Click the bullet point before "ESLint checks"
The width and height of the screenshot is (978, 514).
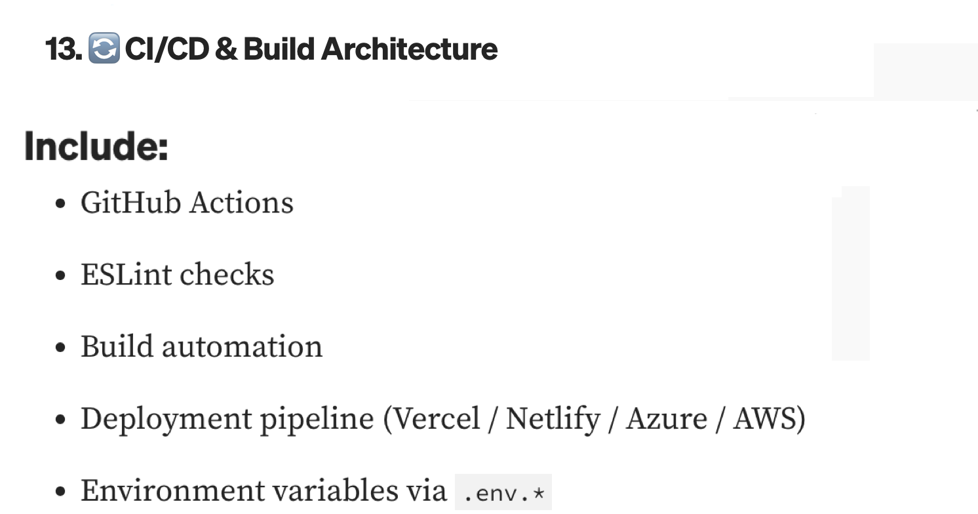click(x=61, y=276)
